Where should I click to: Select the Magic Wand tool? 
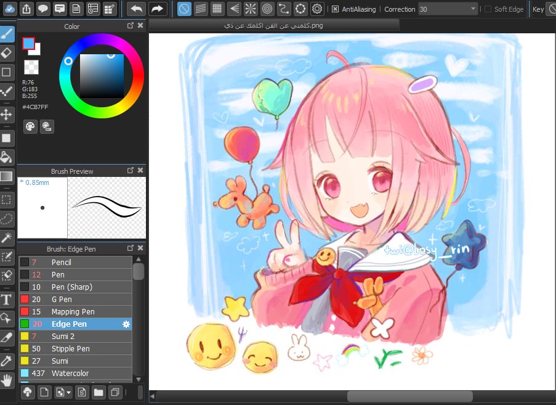(6, 238)
